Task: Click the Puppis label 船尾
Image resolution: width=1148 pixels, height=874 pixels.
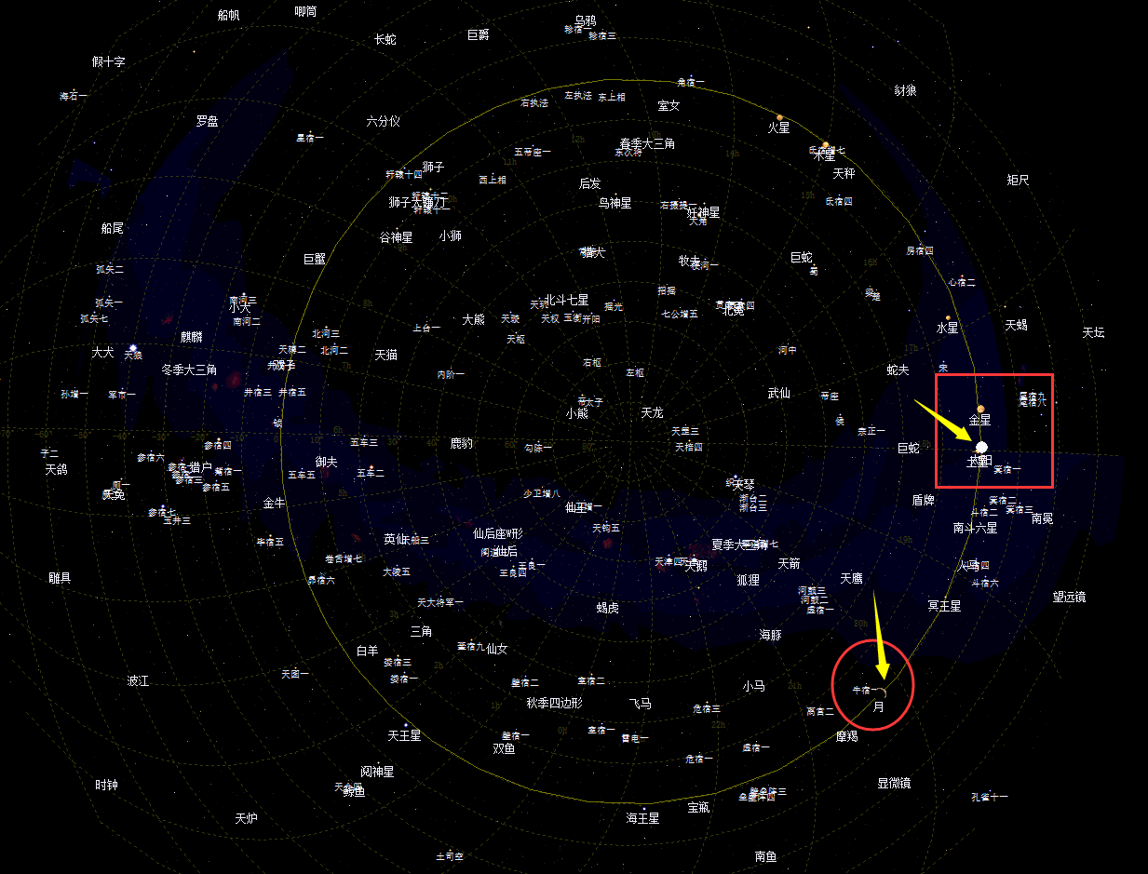Action: [x=112, y=228]
